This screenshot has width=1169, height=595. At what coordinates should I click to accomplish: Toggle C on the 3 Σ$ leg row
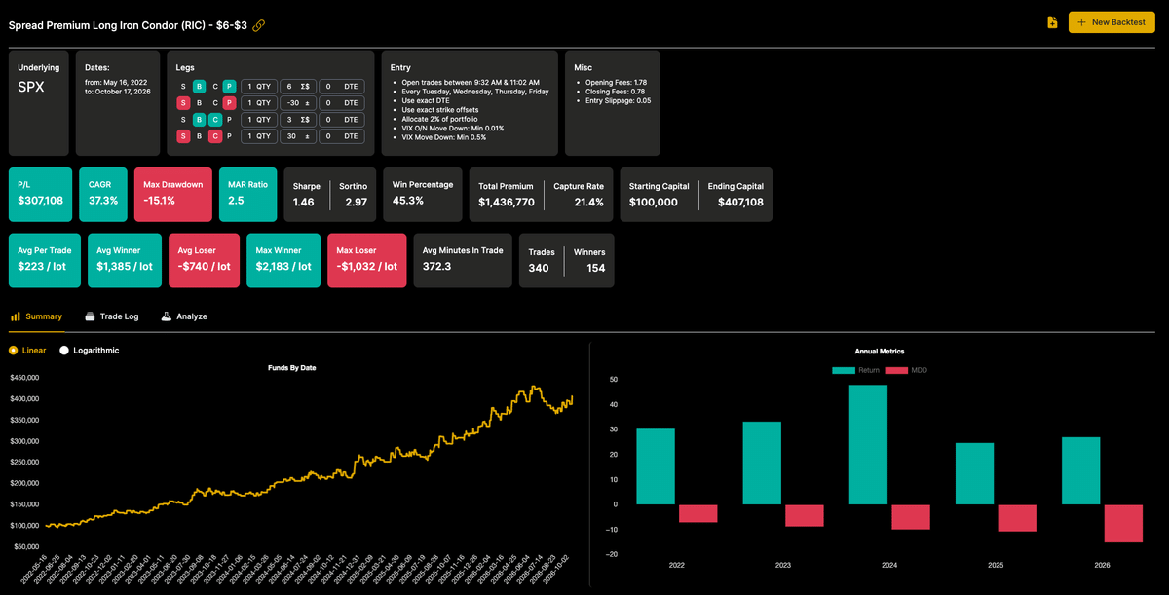pos(215,120)
